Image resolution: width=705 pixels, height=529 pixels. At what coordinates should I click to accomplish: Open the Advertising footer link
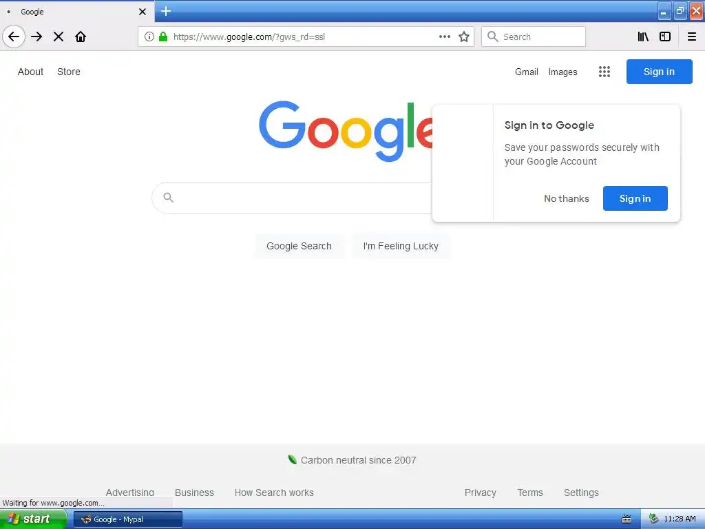[x=130, y=492]
